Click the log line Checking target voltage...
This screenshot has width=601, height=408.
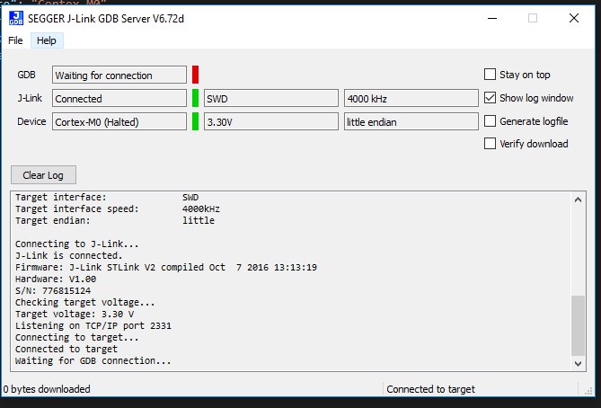tap(85, 302)
